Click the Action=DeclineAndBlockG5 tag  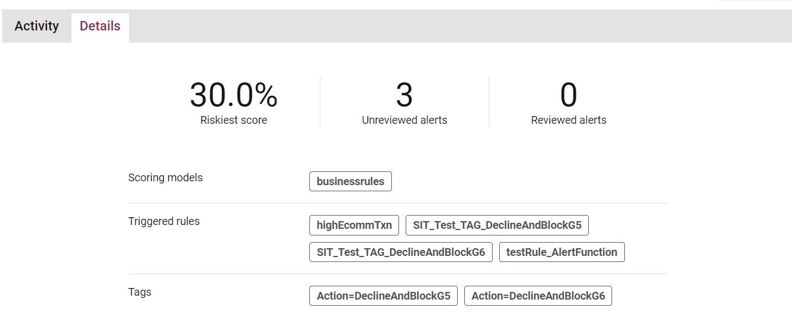[x=384, y=296]
